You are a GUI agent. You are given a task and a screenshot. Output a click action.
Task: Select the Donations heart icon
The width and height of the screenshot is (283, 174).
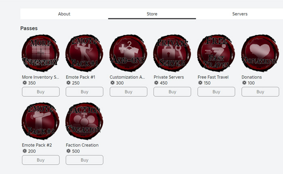[260, 53]
